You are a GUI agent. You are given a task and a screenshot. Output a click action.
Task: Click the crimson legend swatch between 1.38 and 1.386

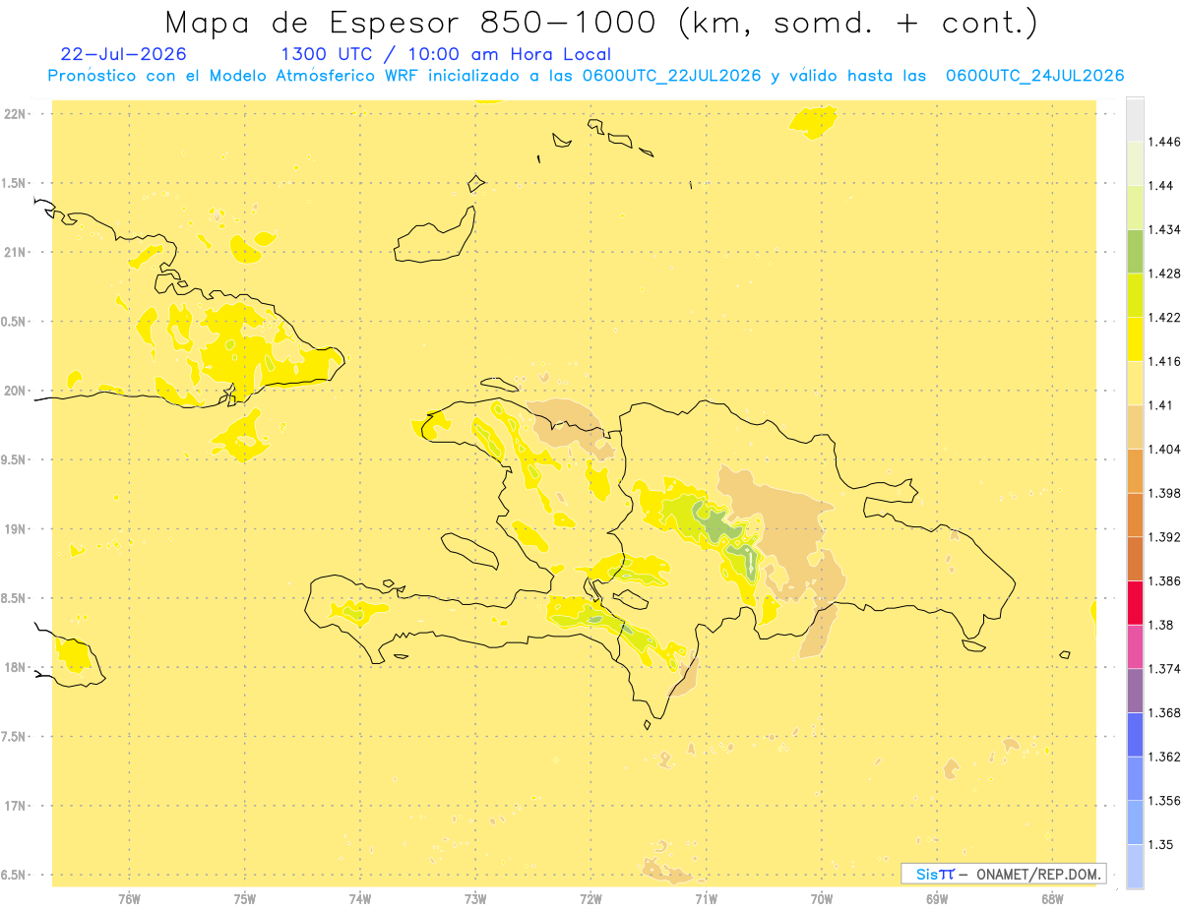point(1135,603)
